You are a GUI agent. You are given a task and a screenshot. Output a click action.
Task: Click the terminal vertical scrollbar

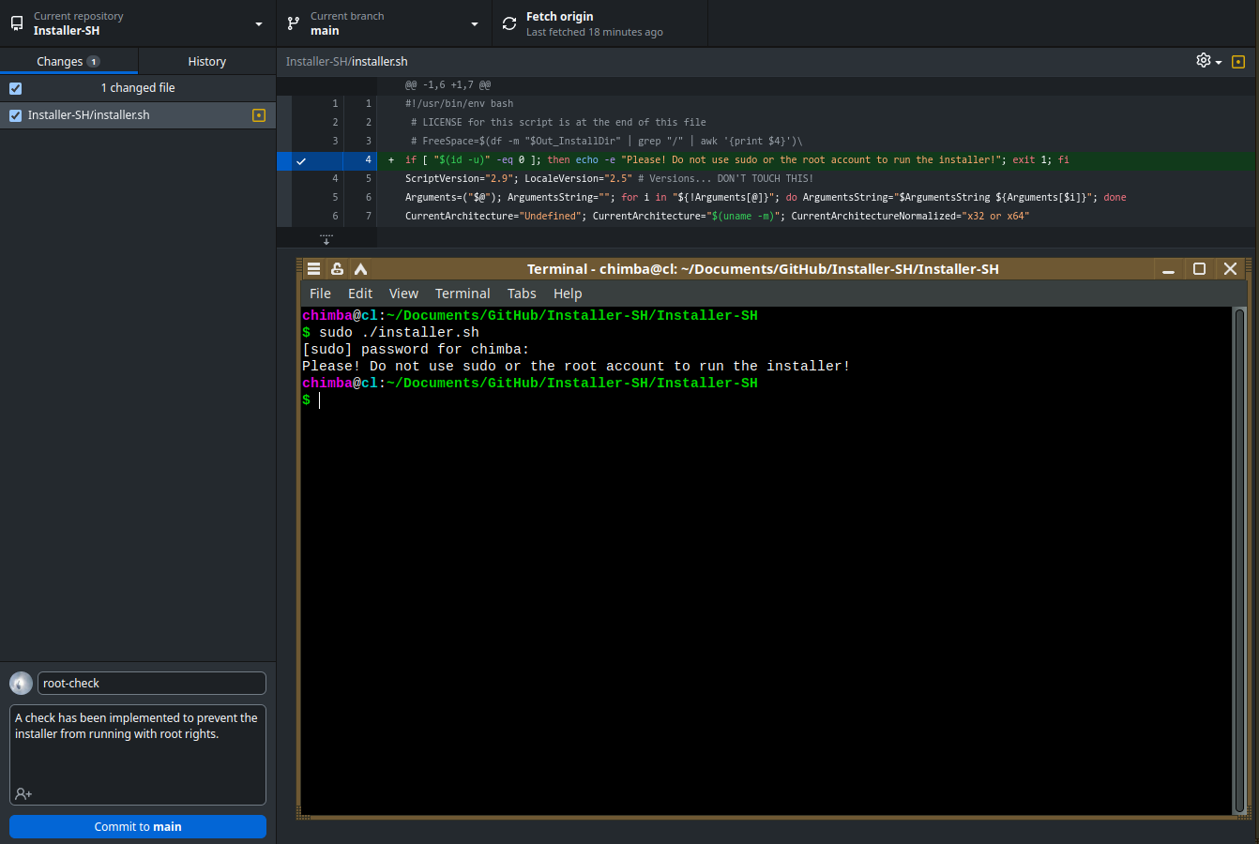(x=1239, y=561)
